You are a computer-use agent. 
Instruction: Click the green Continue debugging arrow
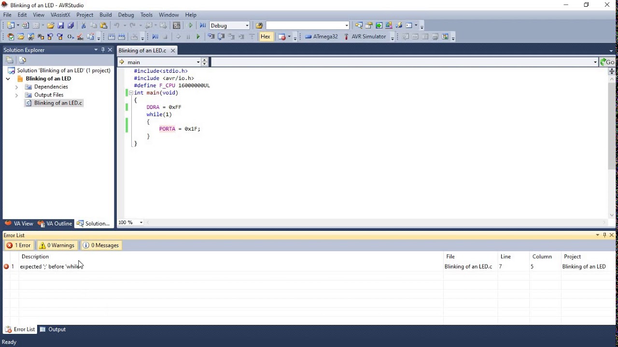[x=198, y=37]
